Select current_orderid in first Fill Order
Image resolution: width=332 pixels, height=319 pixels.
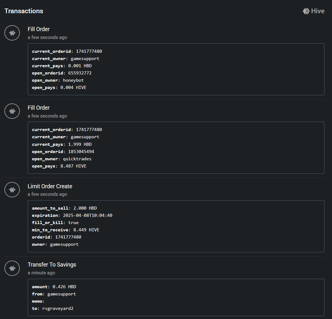click(89, 52)
